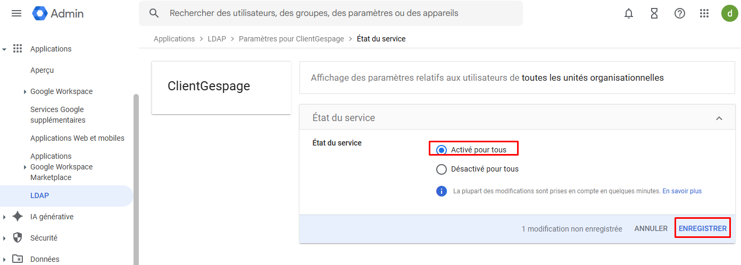
Task: Expand the IA générative section arrow
Action: coord(4,217)
